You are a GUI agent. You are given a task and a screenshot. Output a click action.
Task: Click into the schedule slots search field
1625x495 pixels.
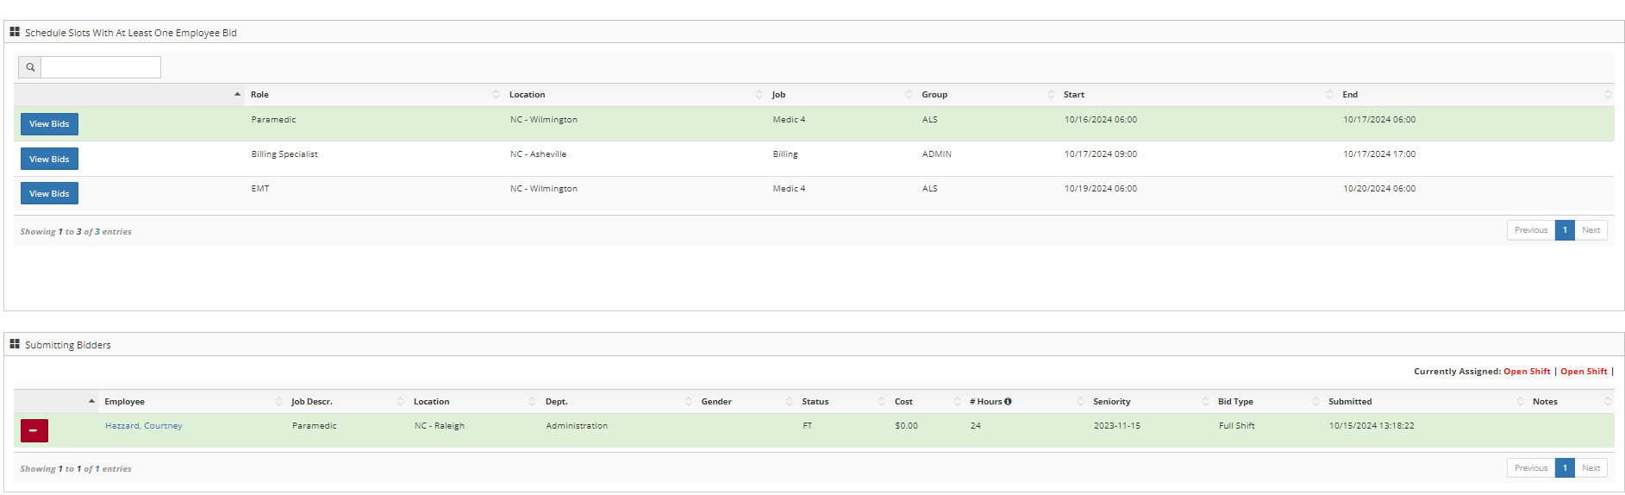tap(101, 67)
